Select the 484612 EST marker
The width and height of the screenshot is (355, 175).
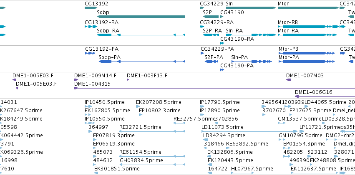[x=95, y=165]
